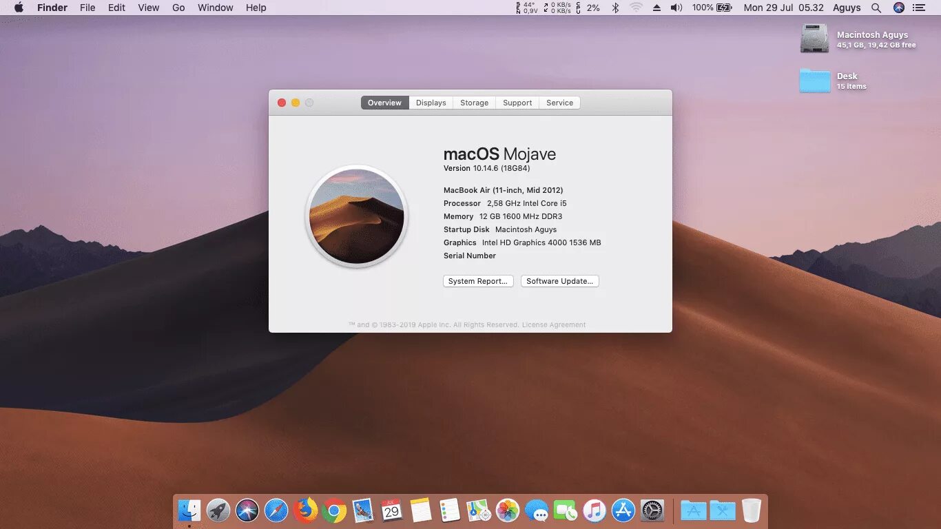This screenshot has height=529, width=941.
Task: Open Finder from the dock
Action: tap(189, 510)
